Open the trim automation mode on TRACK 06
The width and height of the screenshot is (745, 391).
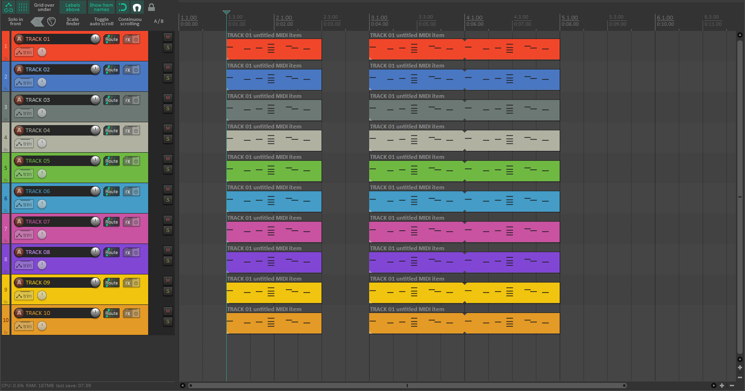[24, 205]
